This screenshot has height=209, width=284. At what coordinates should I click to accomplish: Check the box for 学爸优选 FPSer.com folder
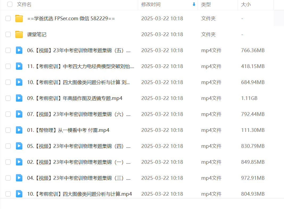[x=8, y=18]
